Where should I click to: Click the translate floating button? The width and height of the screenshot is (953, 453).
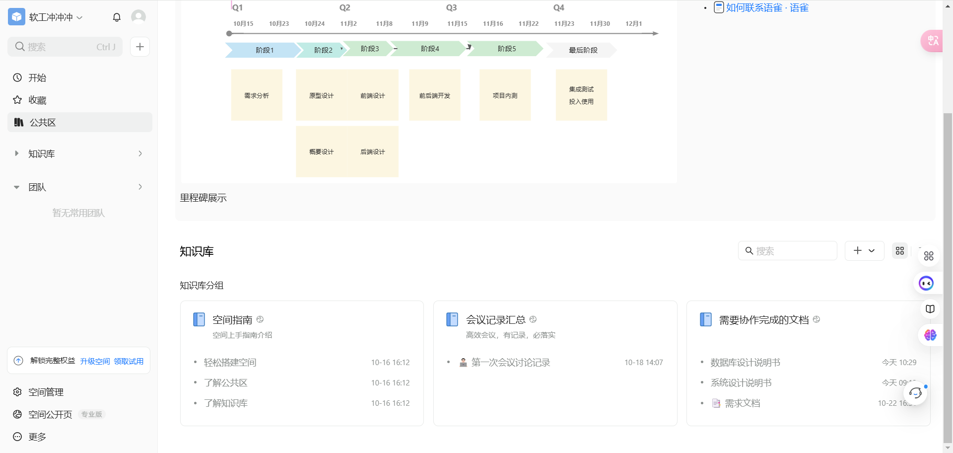pyautogui.click(x=932, y=41)
